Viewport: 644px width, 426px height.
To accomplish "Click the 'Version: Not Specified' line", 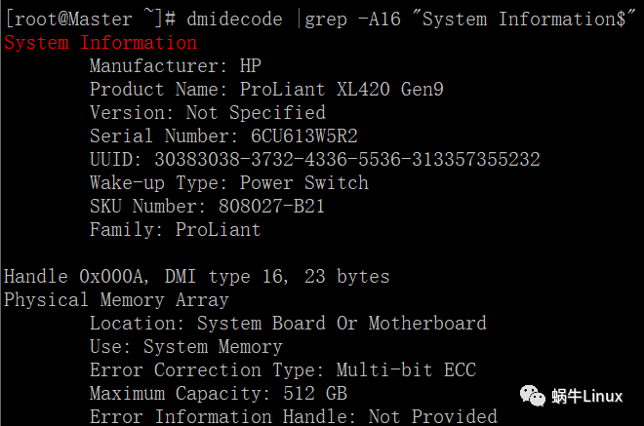I will click(x=208, y=113).
